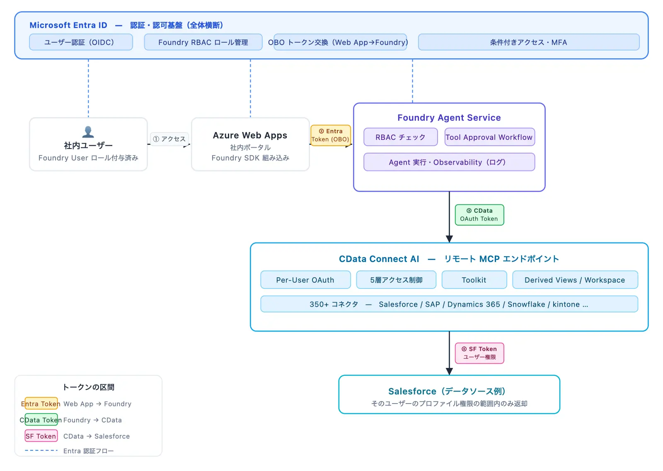Click the Foundry Agent Service heading
Viewport: 663px width, 471px height.
449,118
